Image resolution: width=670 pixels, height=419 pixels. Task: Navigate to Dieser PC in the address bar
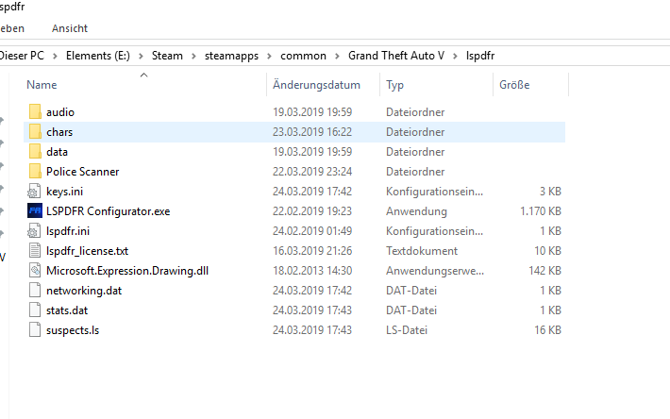click(22, 56)
